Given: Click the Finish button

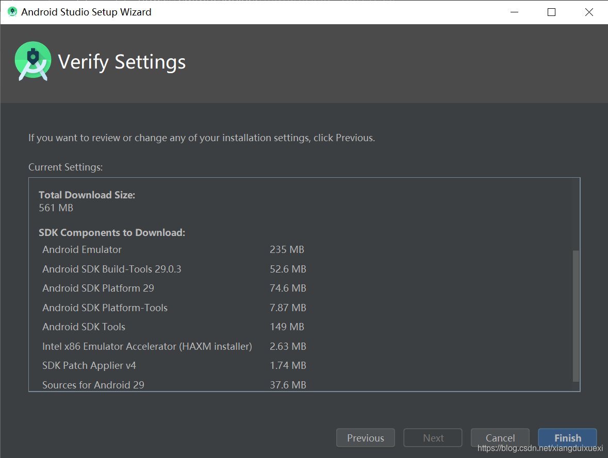Looking at the screenshot, I should (x=567, y=438).
